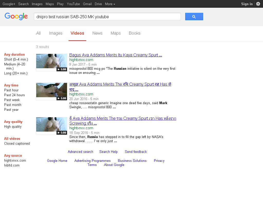Screen dimensions: 263x197
Task: Open Gmail in the black top bar
Action: (87, 4)
